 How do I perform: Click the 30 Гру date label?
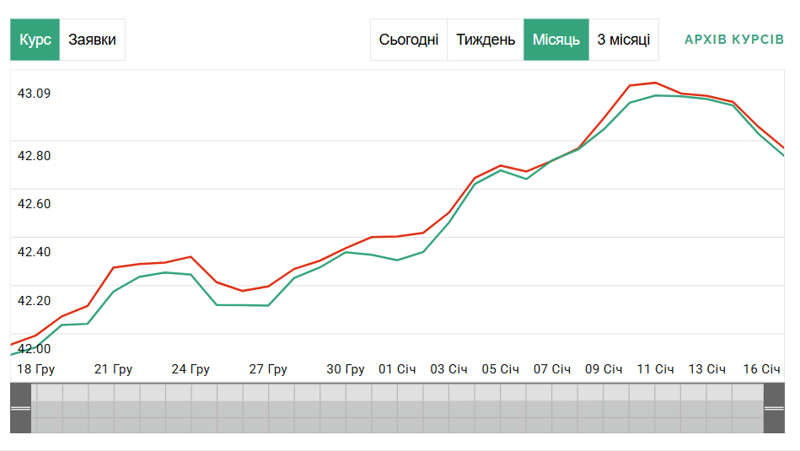345,369
